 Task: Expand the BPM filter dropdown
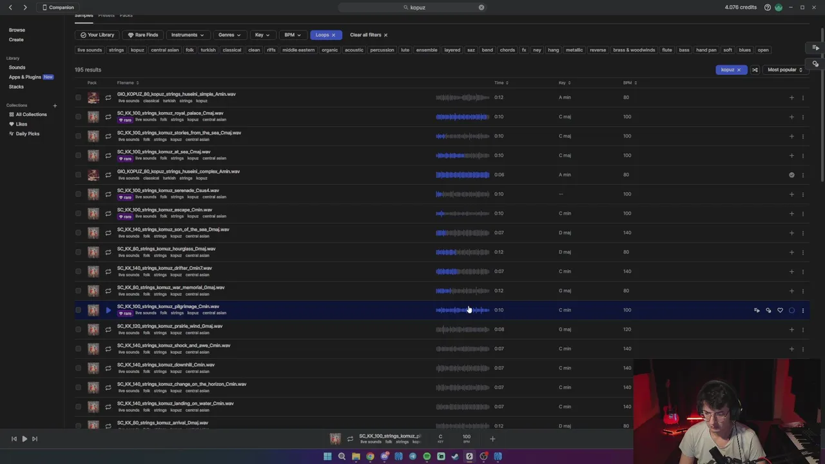tap(293, 35)
